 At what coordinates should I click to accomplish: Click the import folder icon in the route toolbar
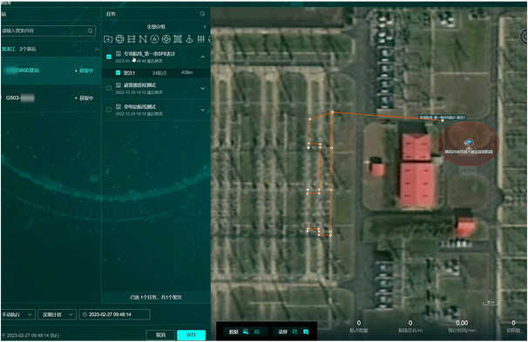pyautogui.click(x=108, y=39)
